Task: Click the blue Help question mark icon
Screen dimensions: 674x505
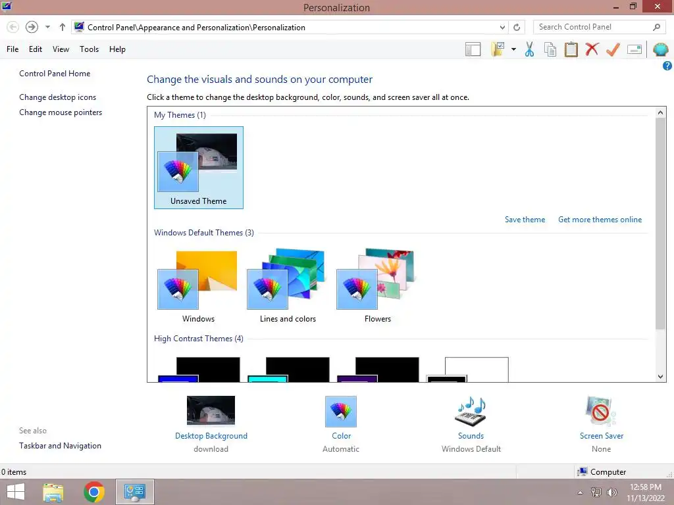Action: tap(667, 66)
